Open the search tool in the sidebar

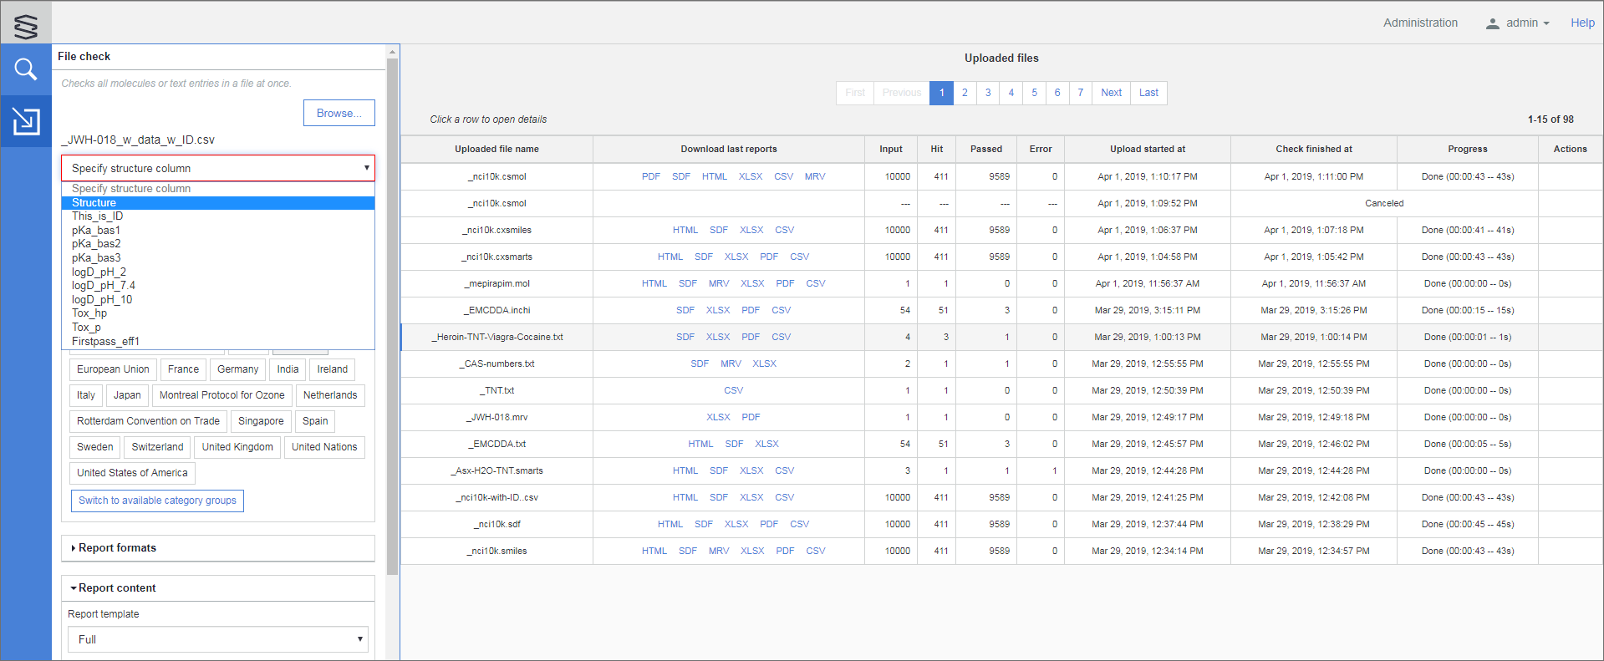point(26,69)
